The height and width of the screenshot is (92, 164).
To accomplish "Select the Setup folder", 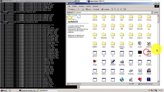I will pos(149,36).
